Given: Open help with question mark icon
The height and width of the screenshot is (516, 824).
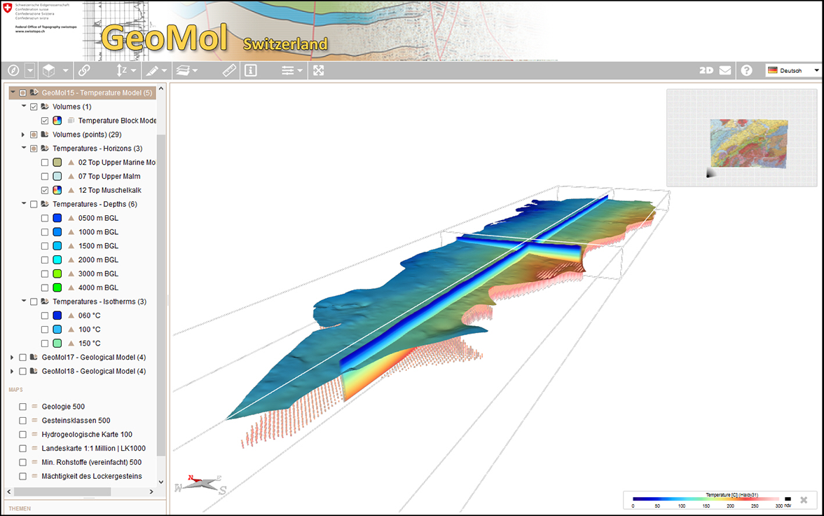Looking at the screenshot, I should [746, 70].
